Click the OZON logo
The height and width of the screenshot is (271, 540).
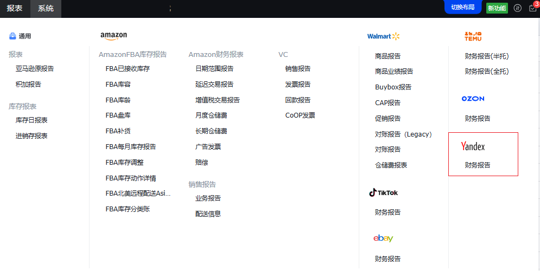tap(473, 99)
